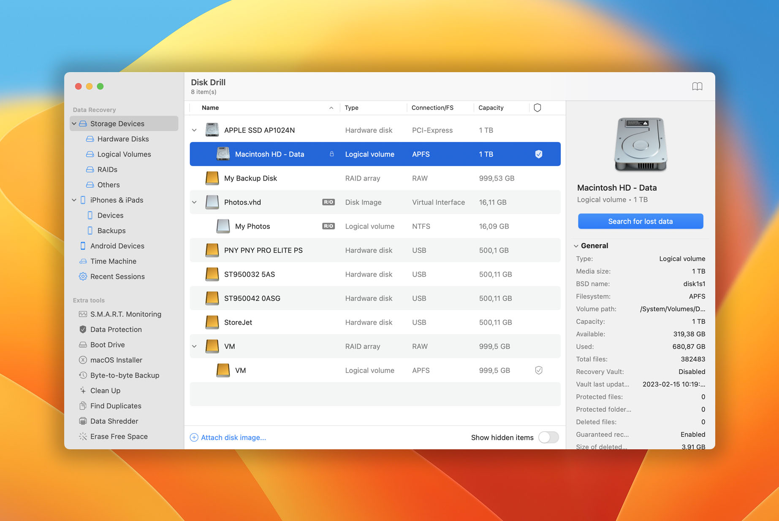Viewport: 779px width, 521px height.
Task: Click the Time Machine icon
Action: (x=83, y=261)
